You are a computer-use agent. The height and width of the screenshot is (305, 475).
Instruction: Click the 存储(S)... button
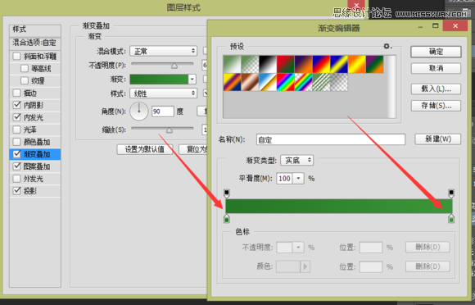pos(436,106)
